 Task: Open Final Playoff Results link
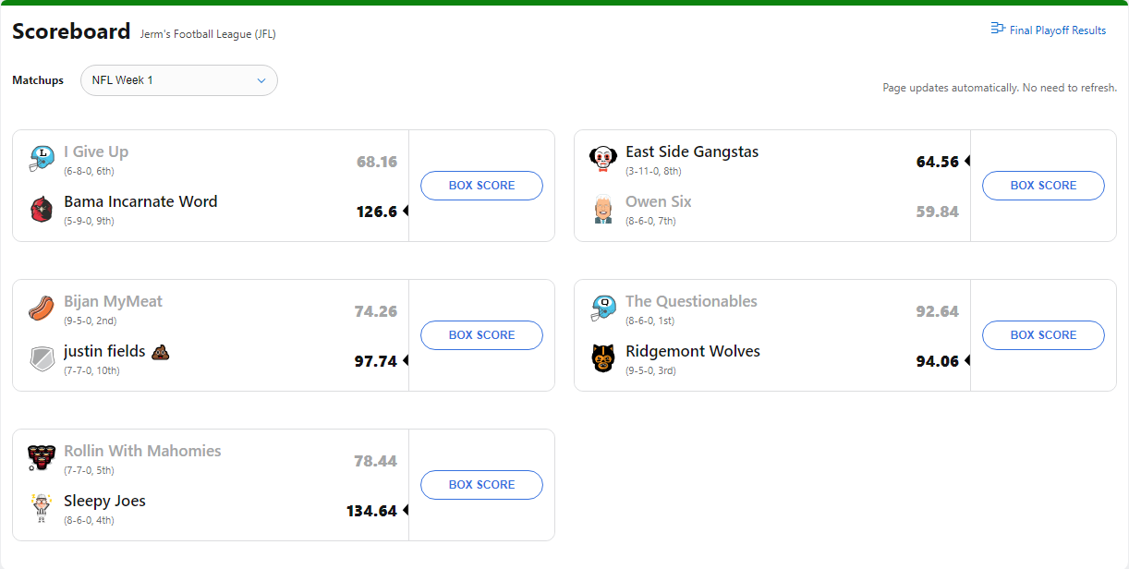(1049, 30)
